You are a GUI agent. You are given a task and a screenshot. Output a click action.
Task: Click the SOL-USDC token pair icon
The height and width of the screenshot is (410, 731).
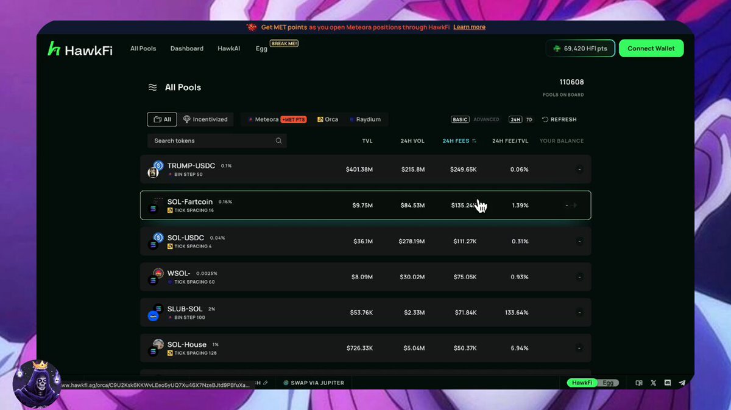[x=155, y=241]
